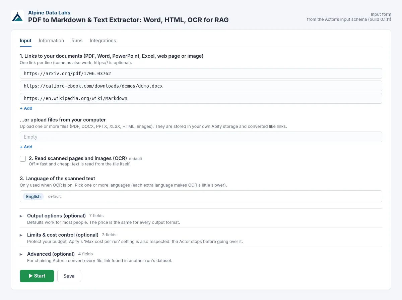Image resolution: width=402 pixels, height=300 pixels.
Task: Add another uploaded file below Empty field
Action: tap(26, 147)
